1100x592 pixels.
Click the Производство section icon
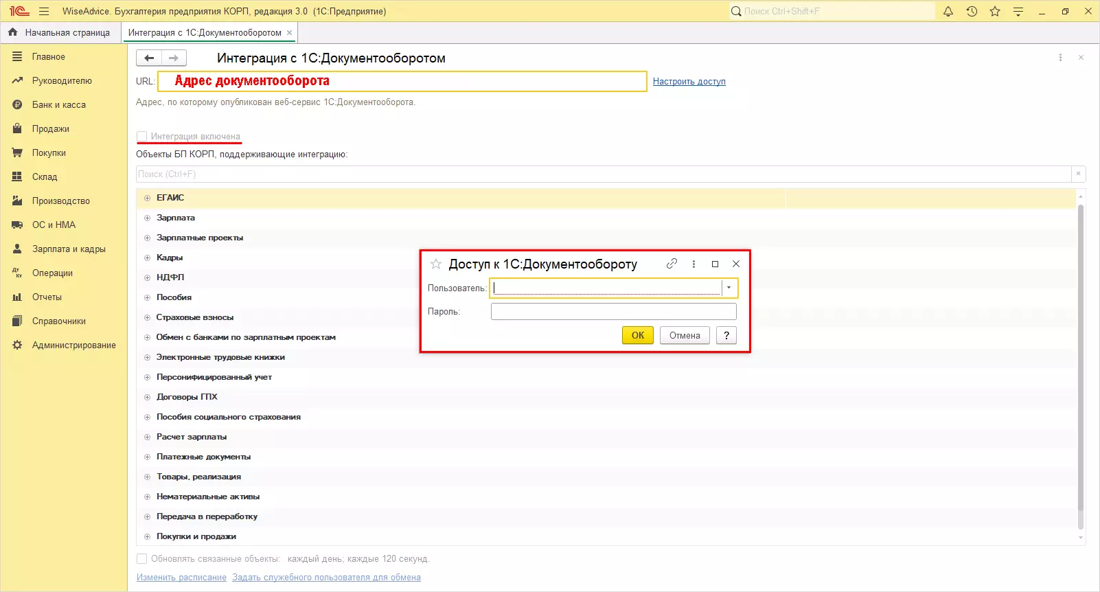(17, 201)
